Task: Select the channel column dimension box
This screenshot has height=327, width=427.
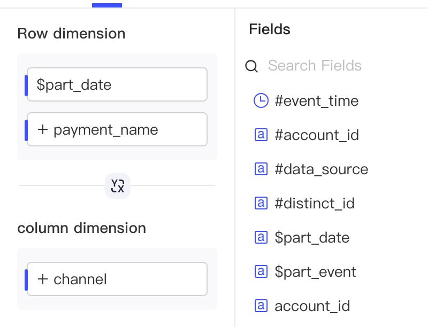Action: pos(117,279)
